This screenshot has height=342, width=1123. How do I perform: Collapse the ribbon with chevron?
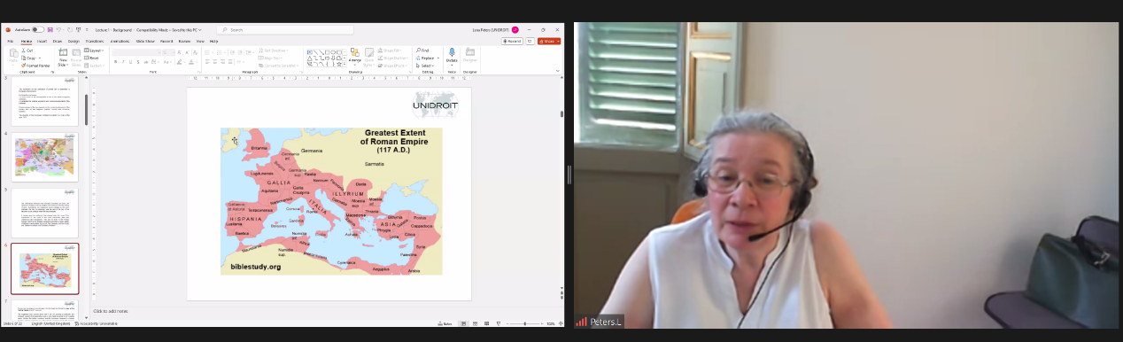pyautogui.click(x=558, y=70)
